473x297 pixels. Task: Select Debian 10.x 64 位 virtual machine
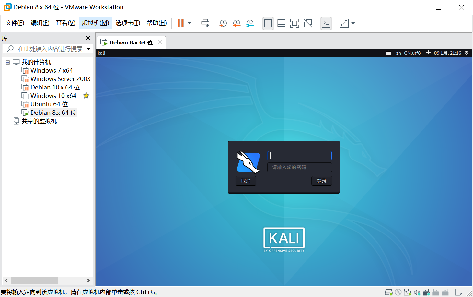pos(55,87)
